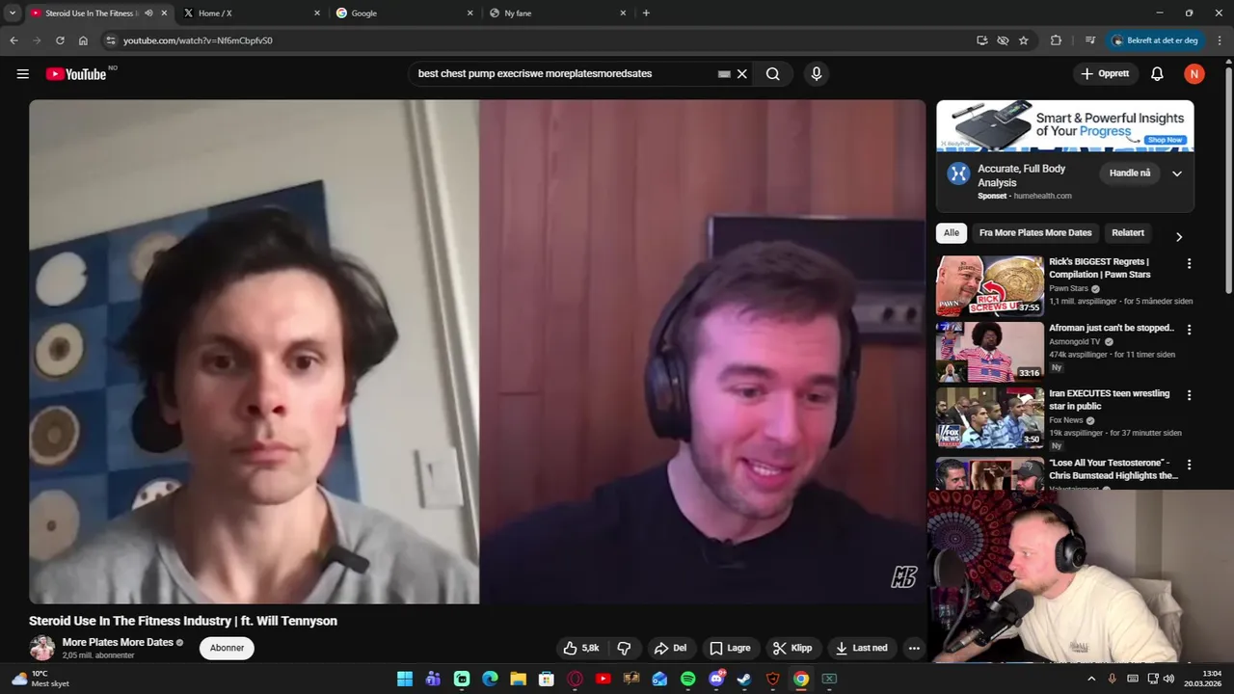Viewport: 1234px width, 694px height.
Task: Toggle the taskbar microphone mute icon
Action: (1112, 679)
